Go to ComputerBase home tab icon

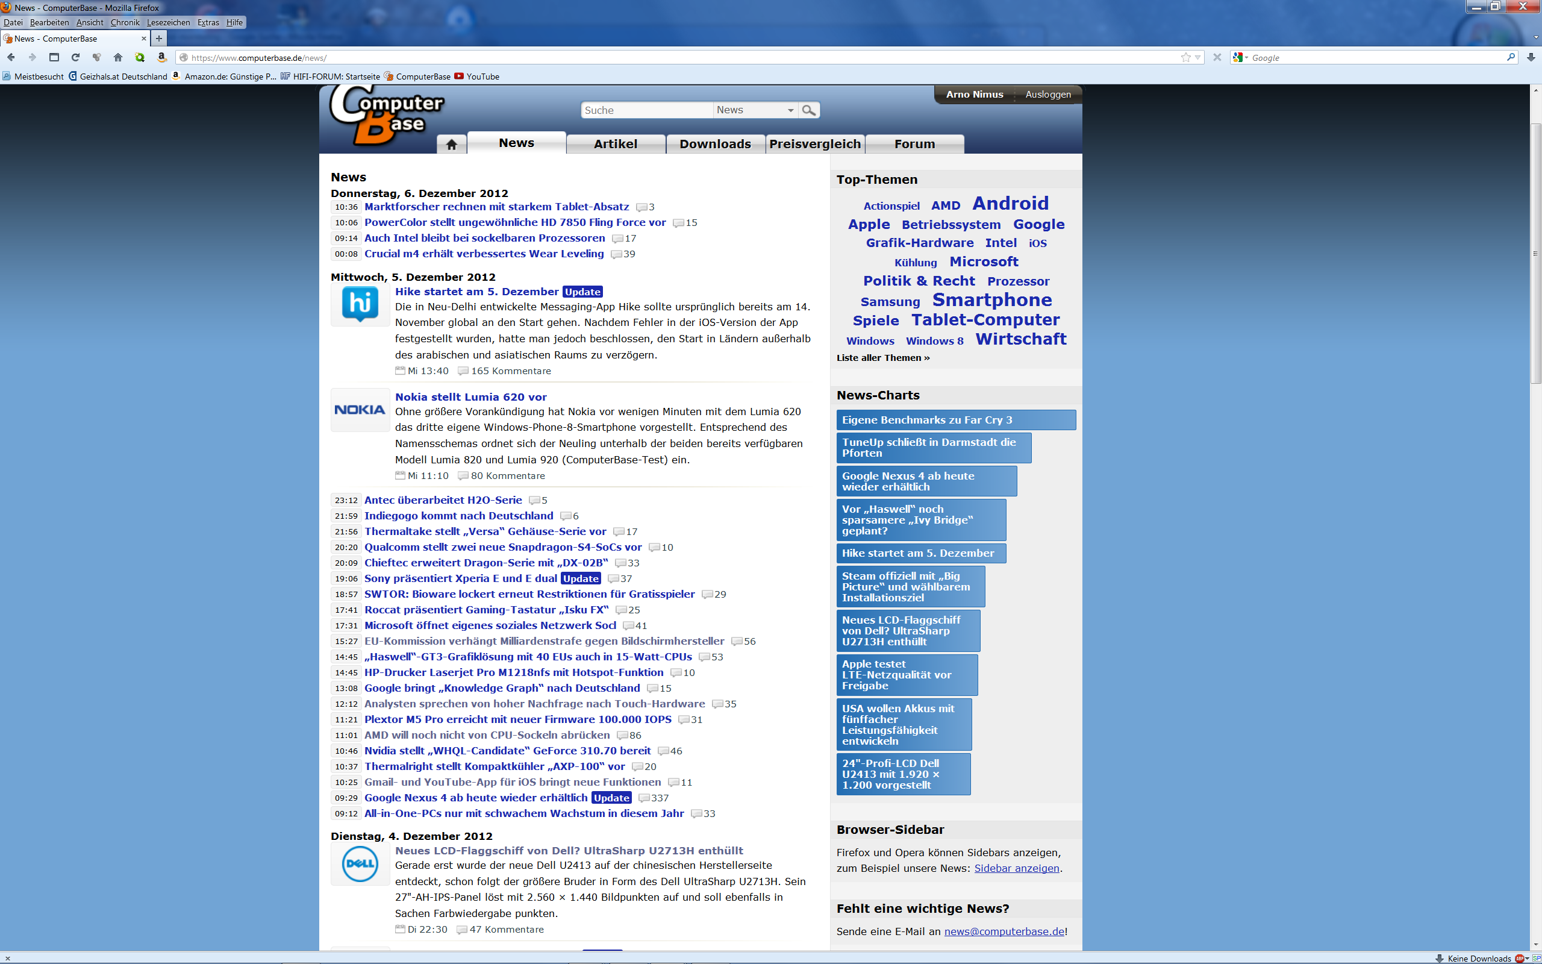pyautogui.click(x=452, y=144)
